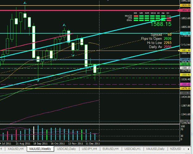Image resolution: width=193 pixels, height=154 pixels.
Task: Click the yellow 1920.09 price tag
Action: (x=185, y=5)
